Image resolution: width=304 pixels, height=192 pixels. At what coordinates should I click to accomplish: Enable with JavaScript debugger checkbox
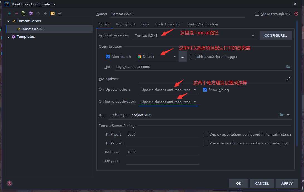(x=193, y=56)
